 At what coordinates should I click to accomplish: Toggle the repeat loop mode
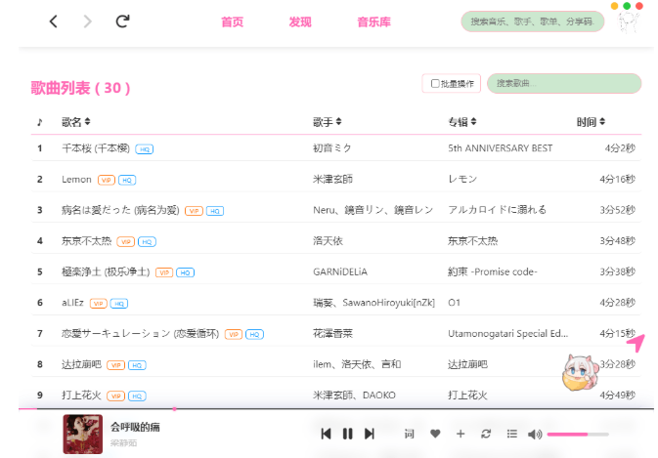point(486,434)
